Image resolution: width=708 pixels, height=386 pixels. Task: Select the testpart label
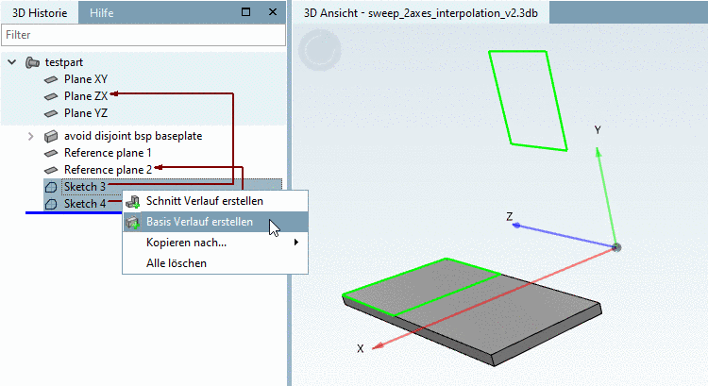pyautogui.click(x=64, y=62)
